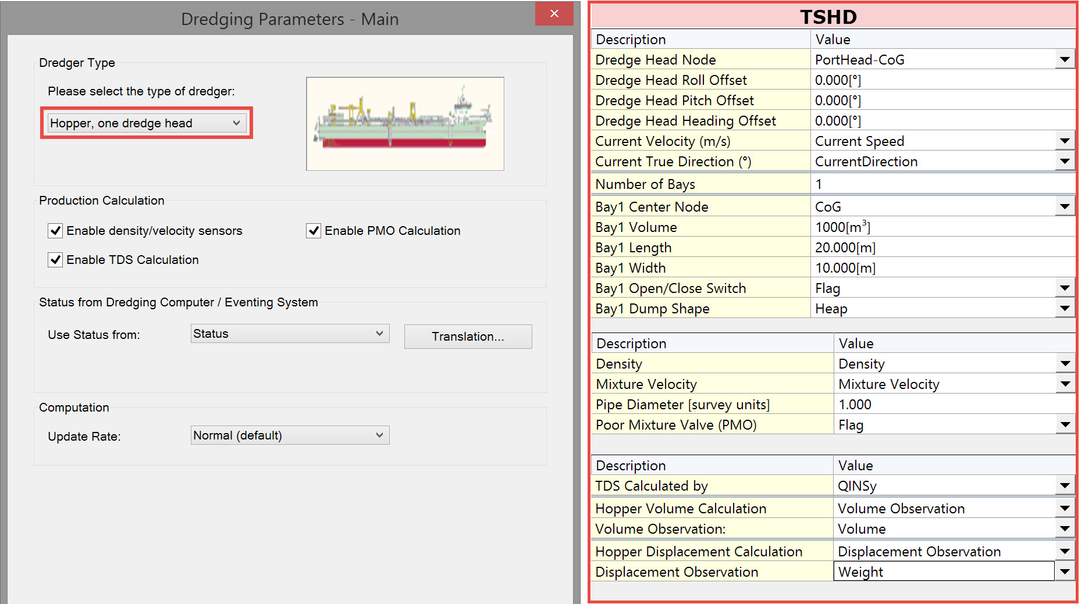Edit the Pipe Diameter value field
The image size is (1085, 604).
(x=953, y=405)
